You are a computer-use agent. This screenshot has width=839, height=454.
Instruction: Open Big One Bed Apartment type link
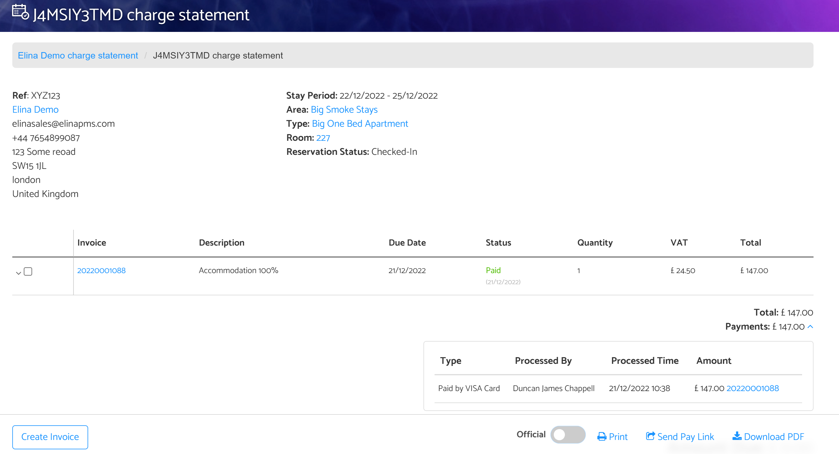tap(360, 124)
